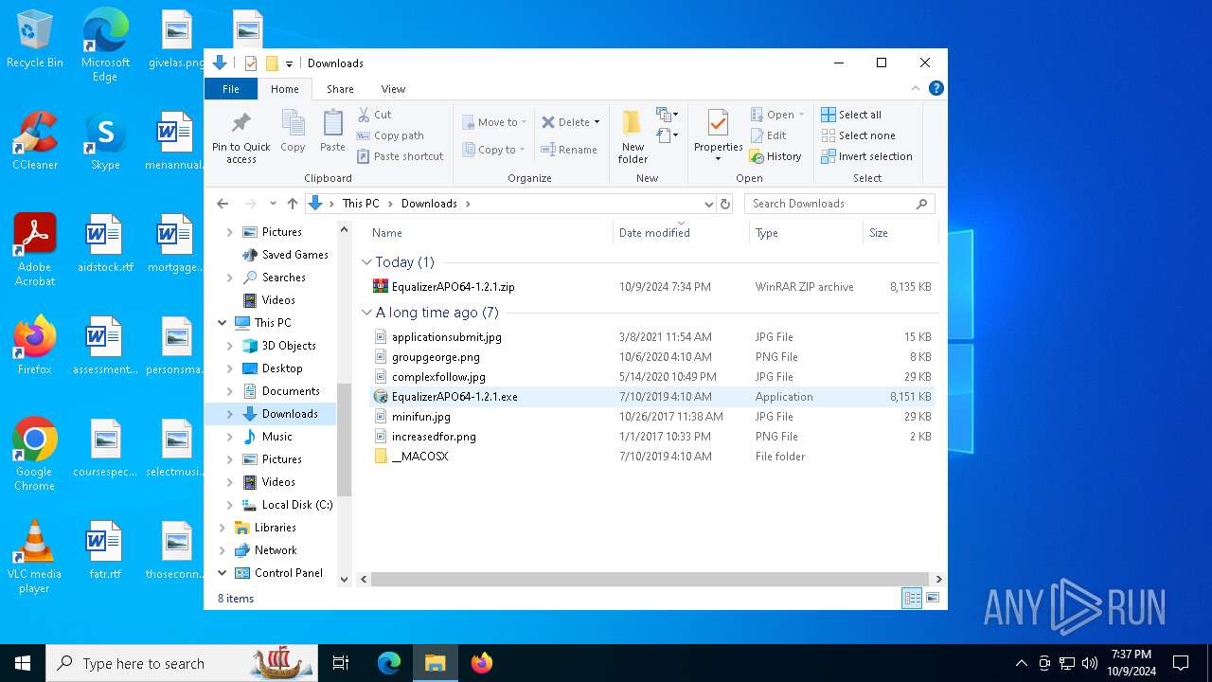The height and width of the screenshot is (682, 1212).
Task: Select the CCleaner desktop shortcut
Action: pyautogui.click(x=35, y=141)
